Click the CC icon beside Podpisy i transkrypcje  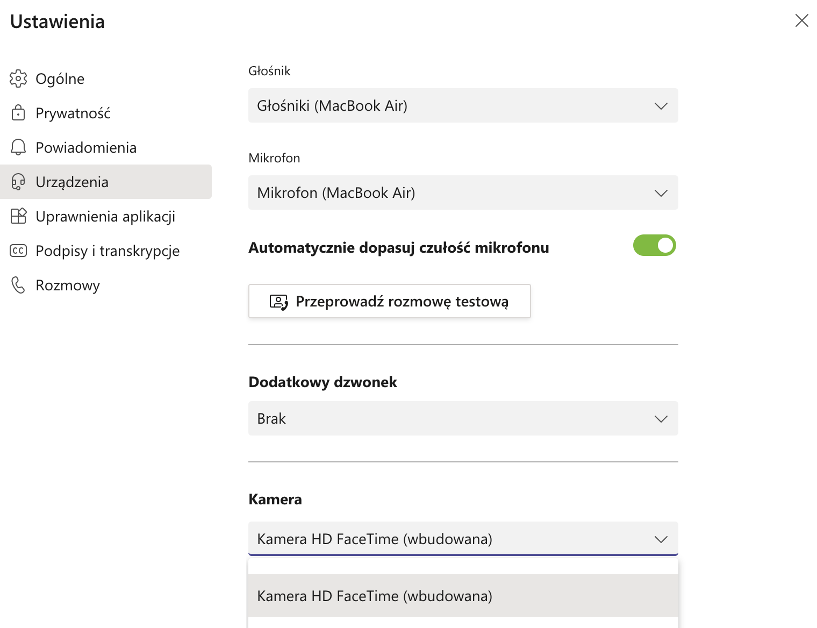point(18,251)
